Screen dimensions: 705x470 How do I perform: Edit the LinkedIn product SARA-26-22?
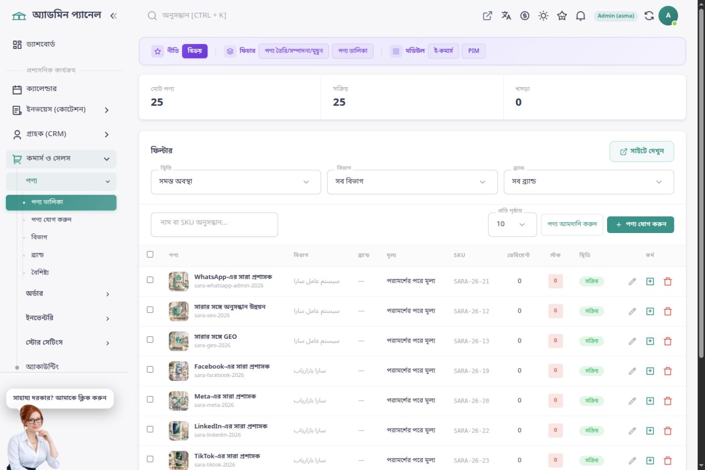[x=632, y=430]
